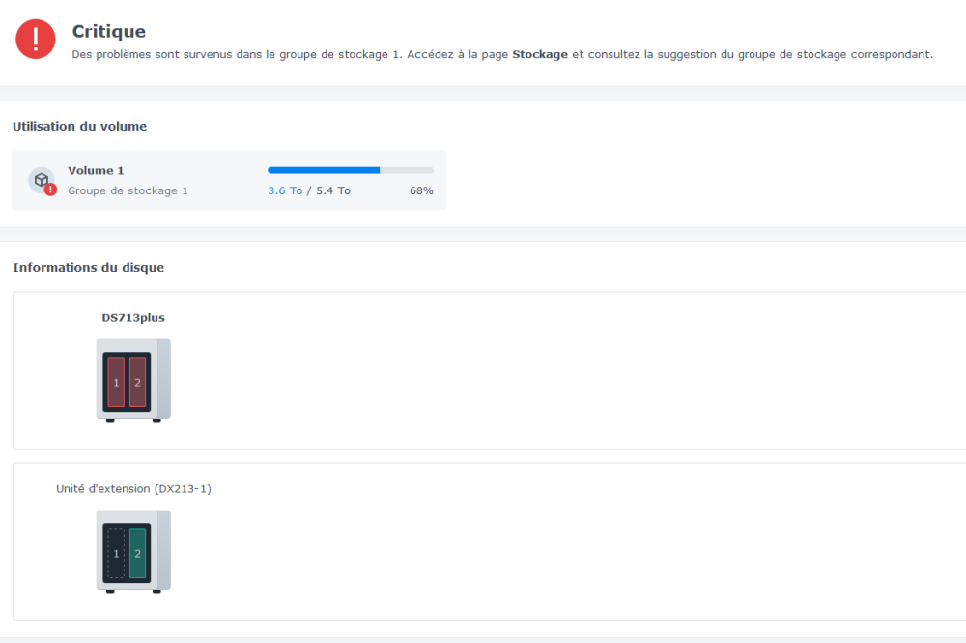Click the 68% usage percentage
The image size is (966, 643).
421,191
